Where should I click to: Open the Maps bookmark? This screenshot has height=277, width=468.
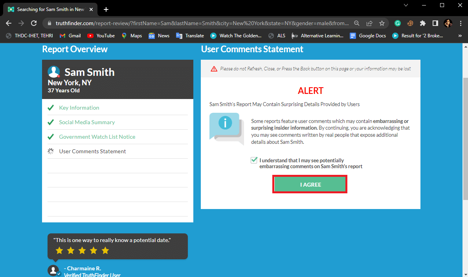(132, 36)
